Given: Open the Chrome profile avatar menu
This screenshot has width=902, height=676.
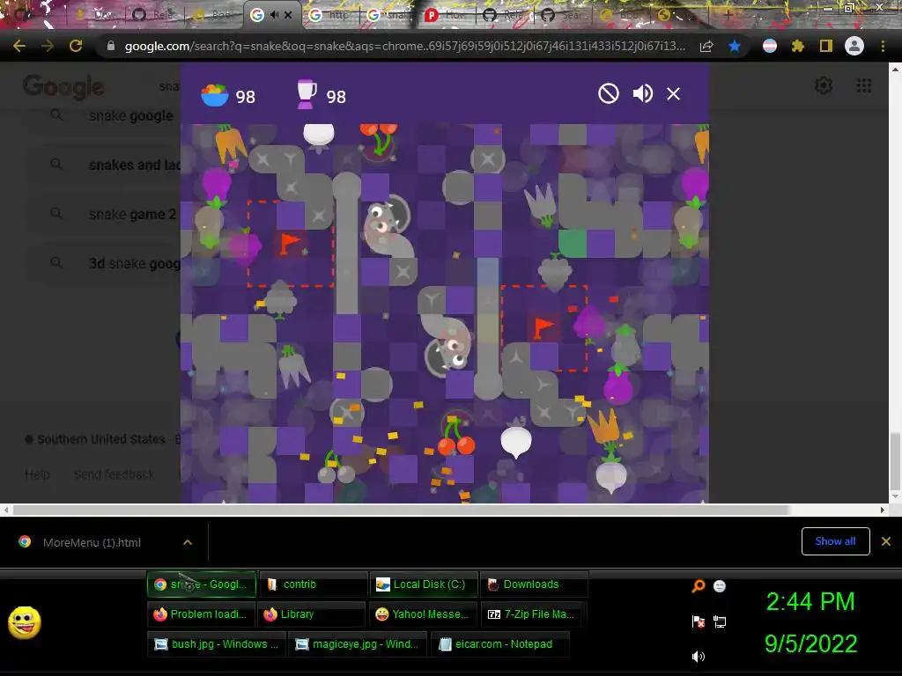Looking at the screenshot, I should 854,46.
